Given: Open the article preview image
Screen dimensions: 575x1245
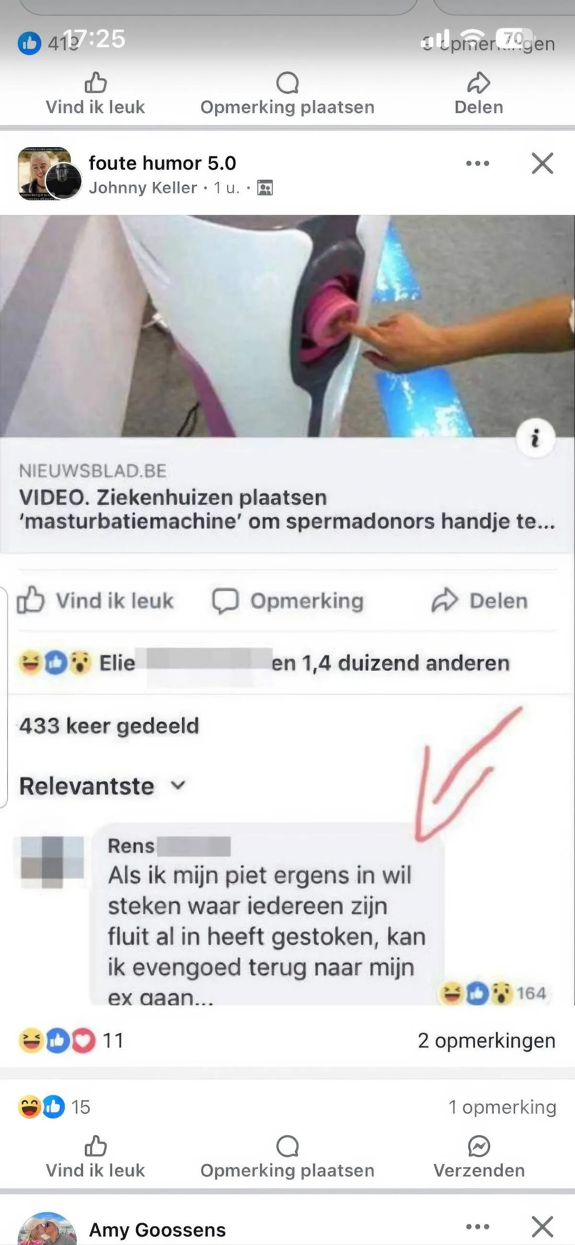Looking at the screenshot, I should (287, 326).
